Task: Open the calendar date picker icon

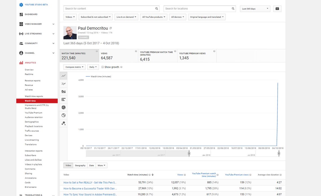Action: pyautogui.click(x=277, y=9)
